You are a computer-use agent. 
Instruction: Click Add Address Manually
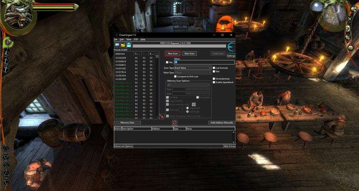[x=222, y=122]
